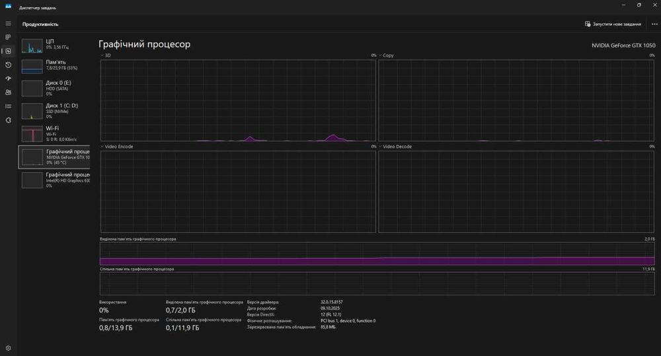Select the Intel HD Graphics 630 GPU item
This screenshot has width=661, height=356.
click(56, 180)
